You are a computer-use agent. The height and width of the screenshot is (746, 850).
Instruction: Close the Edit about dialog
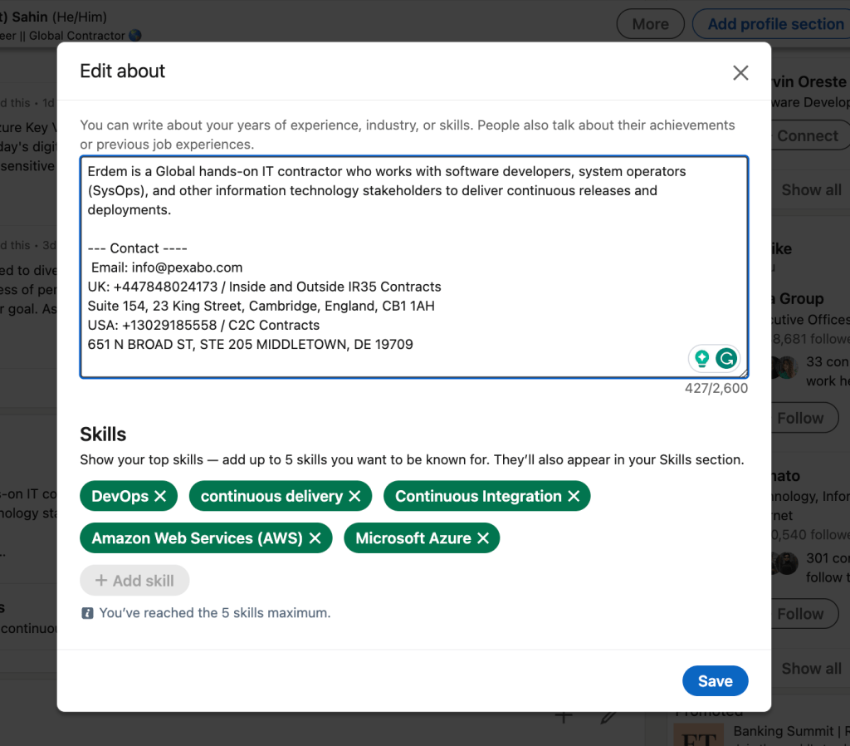(x=740, y=73)
